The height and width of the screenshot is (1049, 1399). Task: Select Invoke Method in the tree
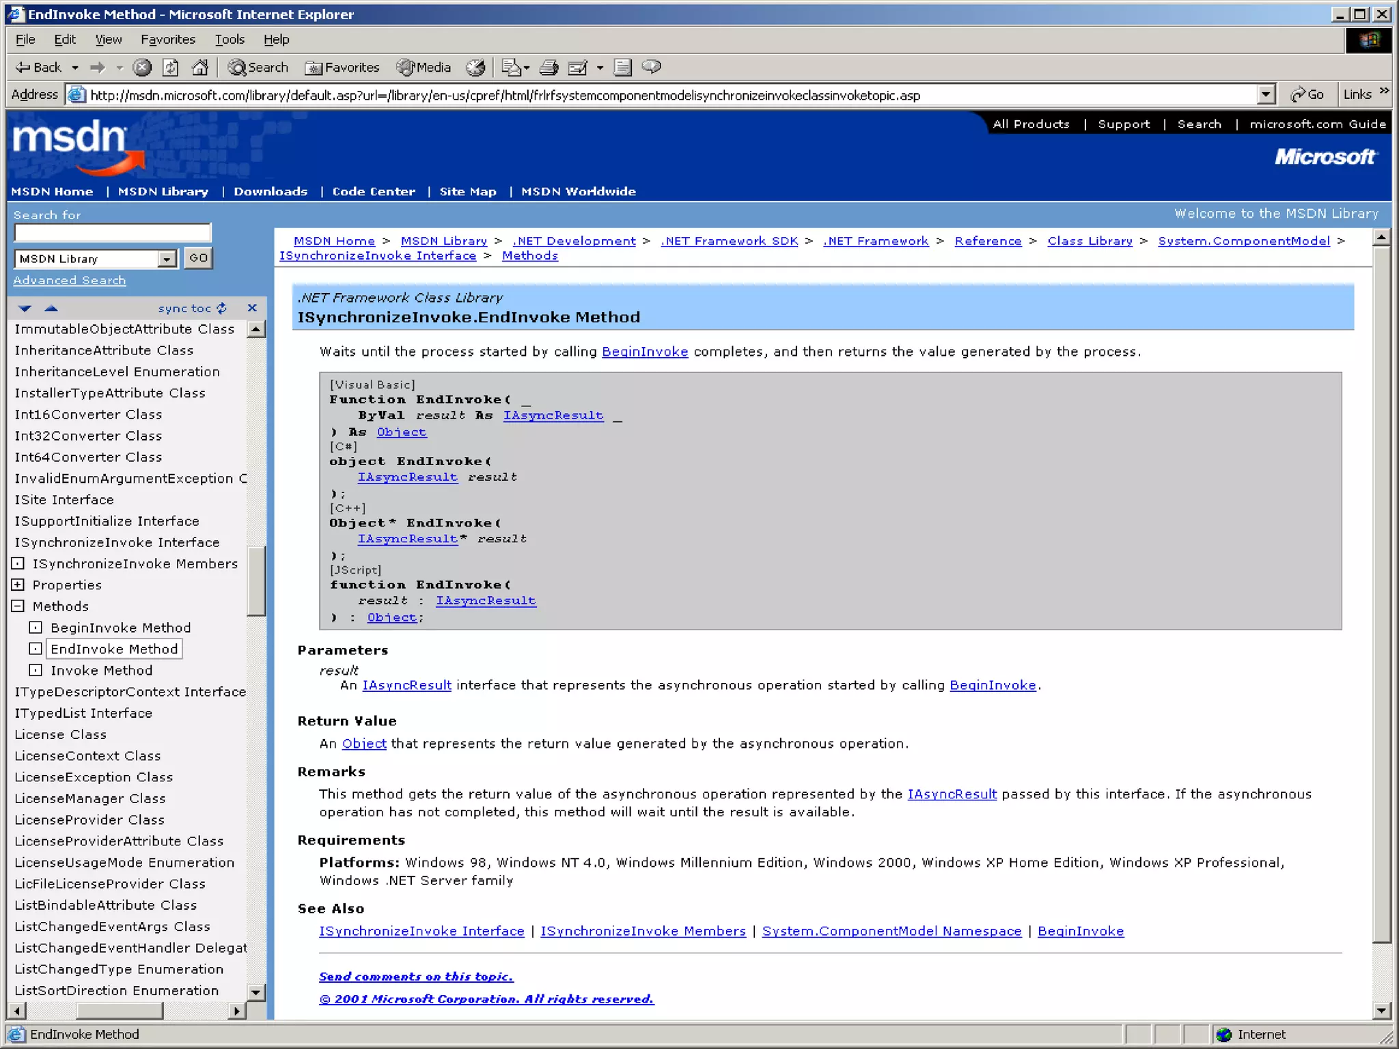101,670
